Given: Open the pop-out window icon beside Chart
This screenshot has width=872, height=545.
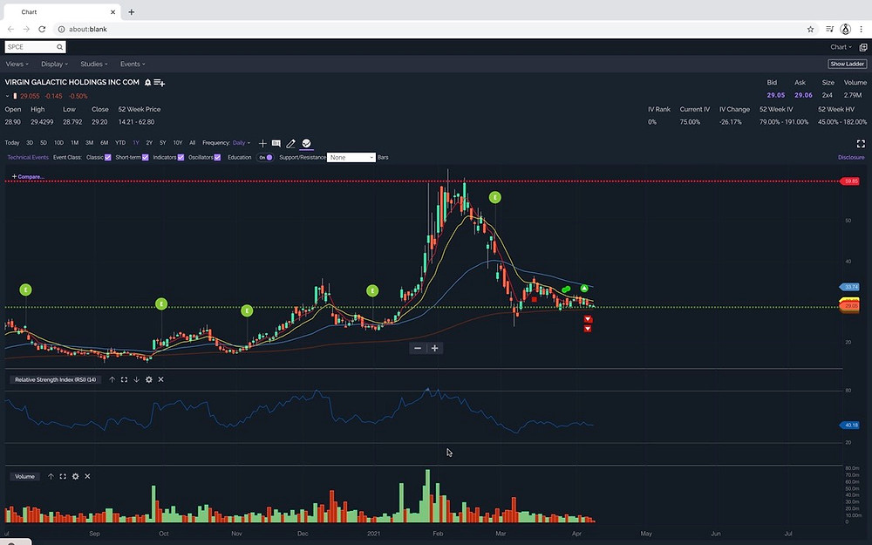Looking at the screenshot, I should click(863, 47).
